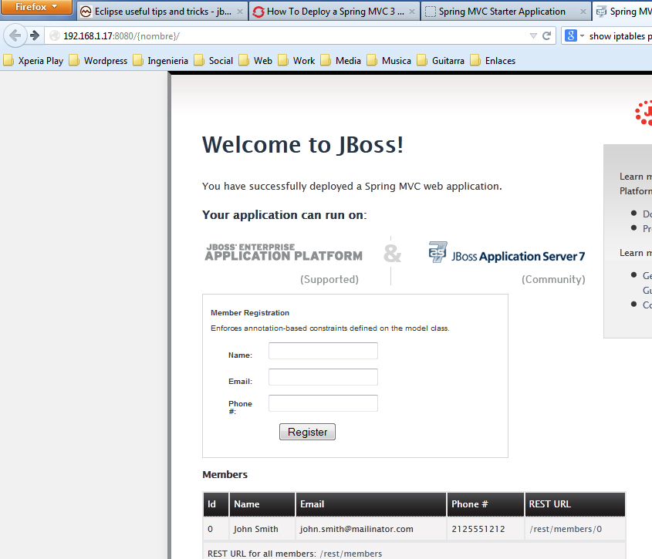The width and height of the screenshot is (652, 559).
Task: Open the Web bookmark folder
Action: click(255, 61)
